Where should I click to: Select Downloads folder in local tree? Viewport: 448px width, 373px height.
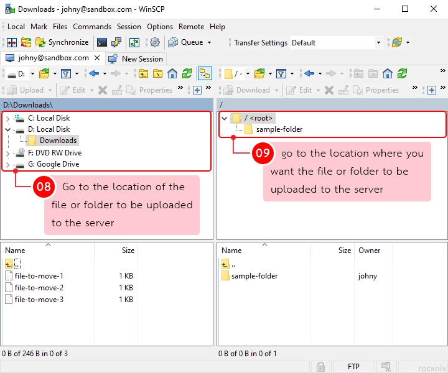(x=52, y=140)
